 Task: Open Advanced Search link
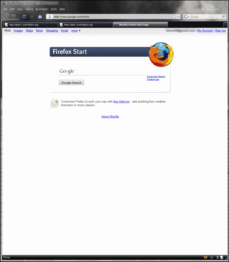click(x=156, y=76)
